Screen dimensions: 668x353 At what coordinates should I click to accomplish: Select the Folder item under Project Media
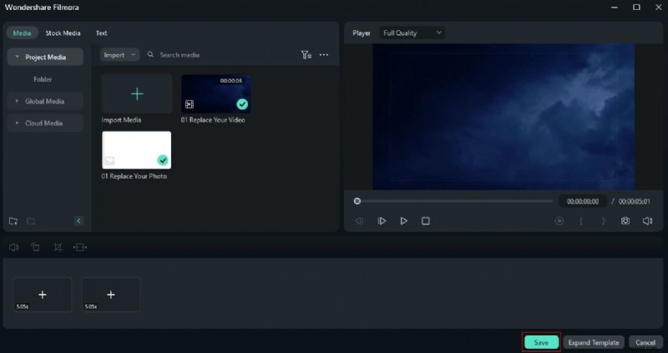coord(43,79)
